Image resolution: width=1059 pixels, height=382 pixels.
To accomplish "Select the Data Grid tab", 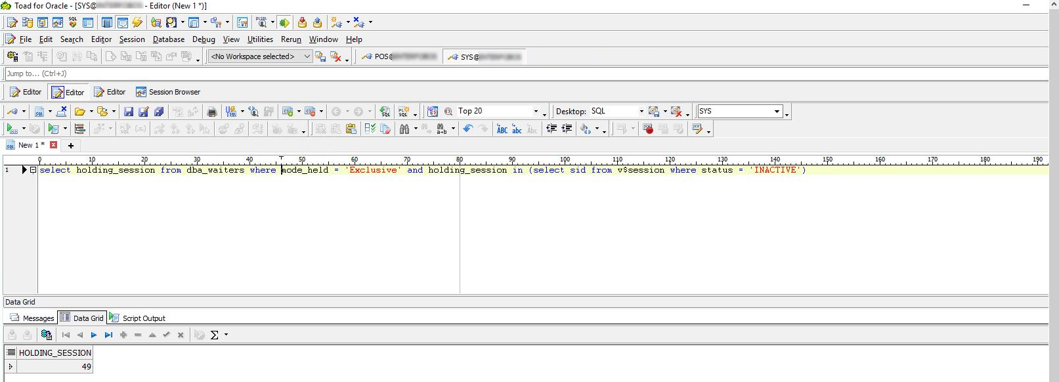I will [82, 318].
